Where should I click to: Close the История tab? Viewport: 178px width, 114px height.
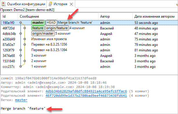pyautogui.click(x=71, y=4)
